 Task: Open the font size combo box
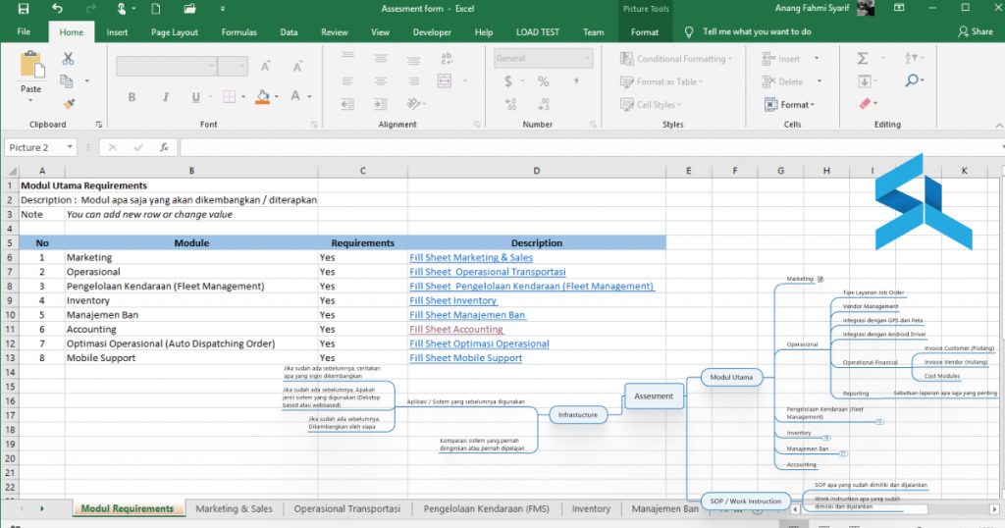coord(232,66)
